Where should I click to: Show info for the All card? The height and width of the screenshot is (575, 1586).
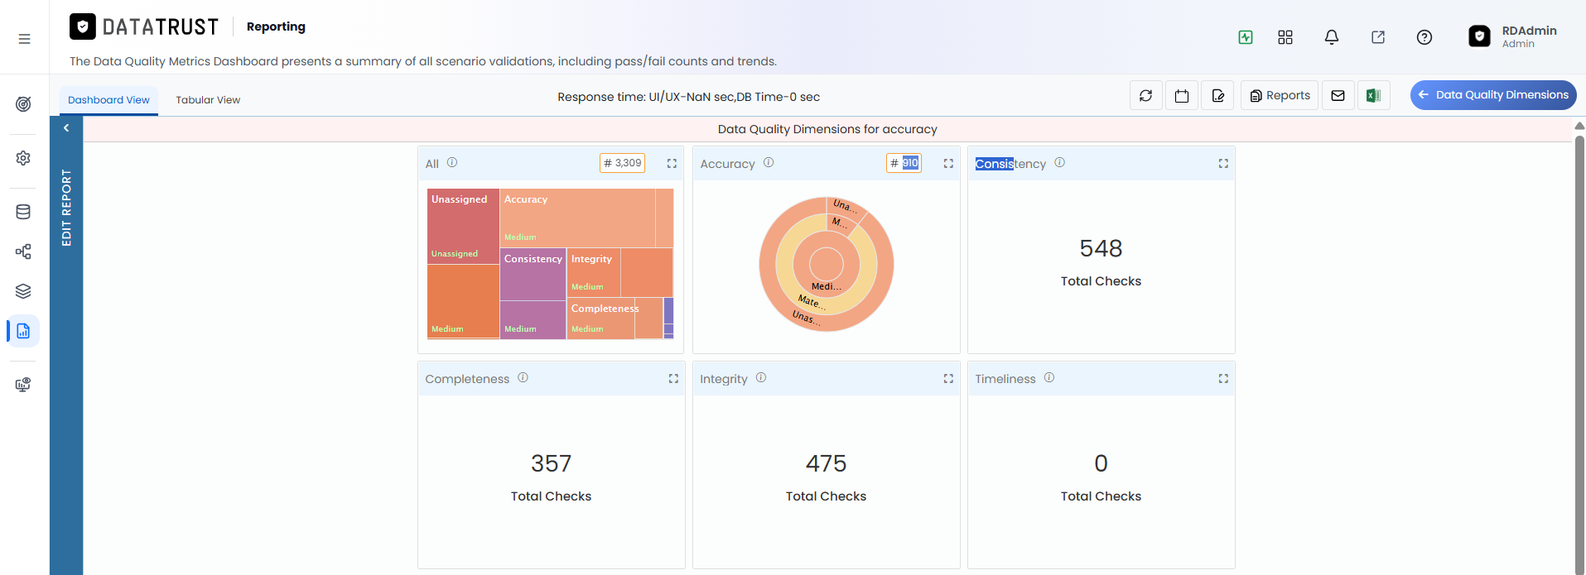(452, 162)
